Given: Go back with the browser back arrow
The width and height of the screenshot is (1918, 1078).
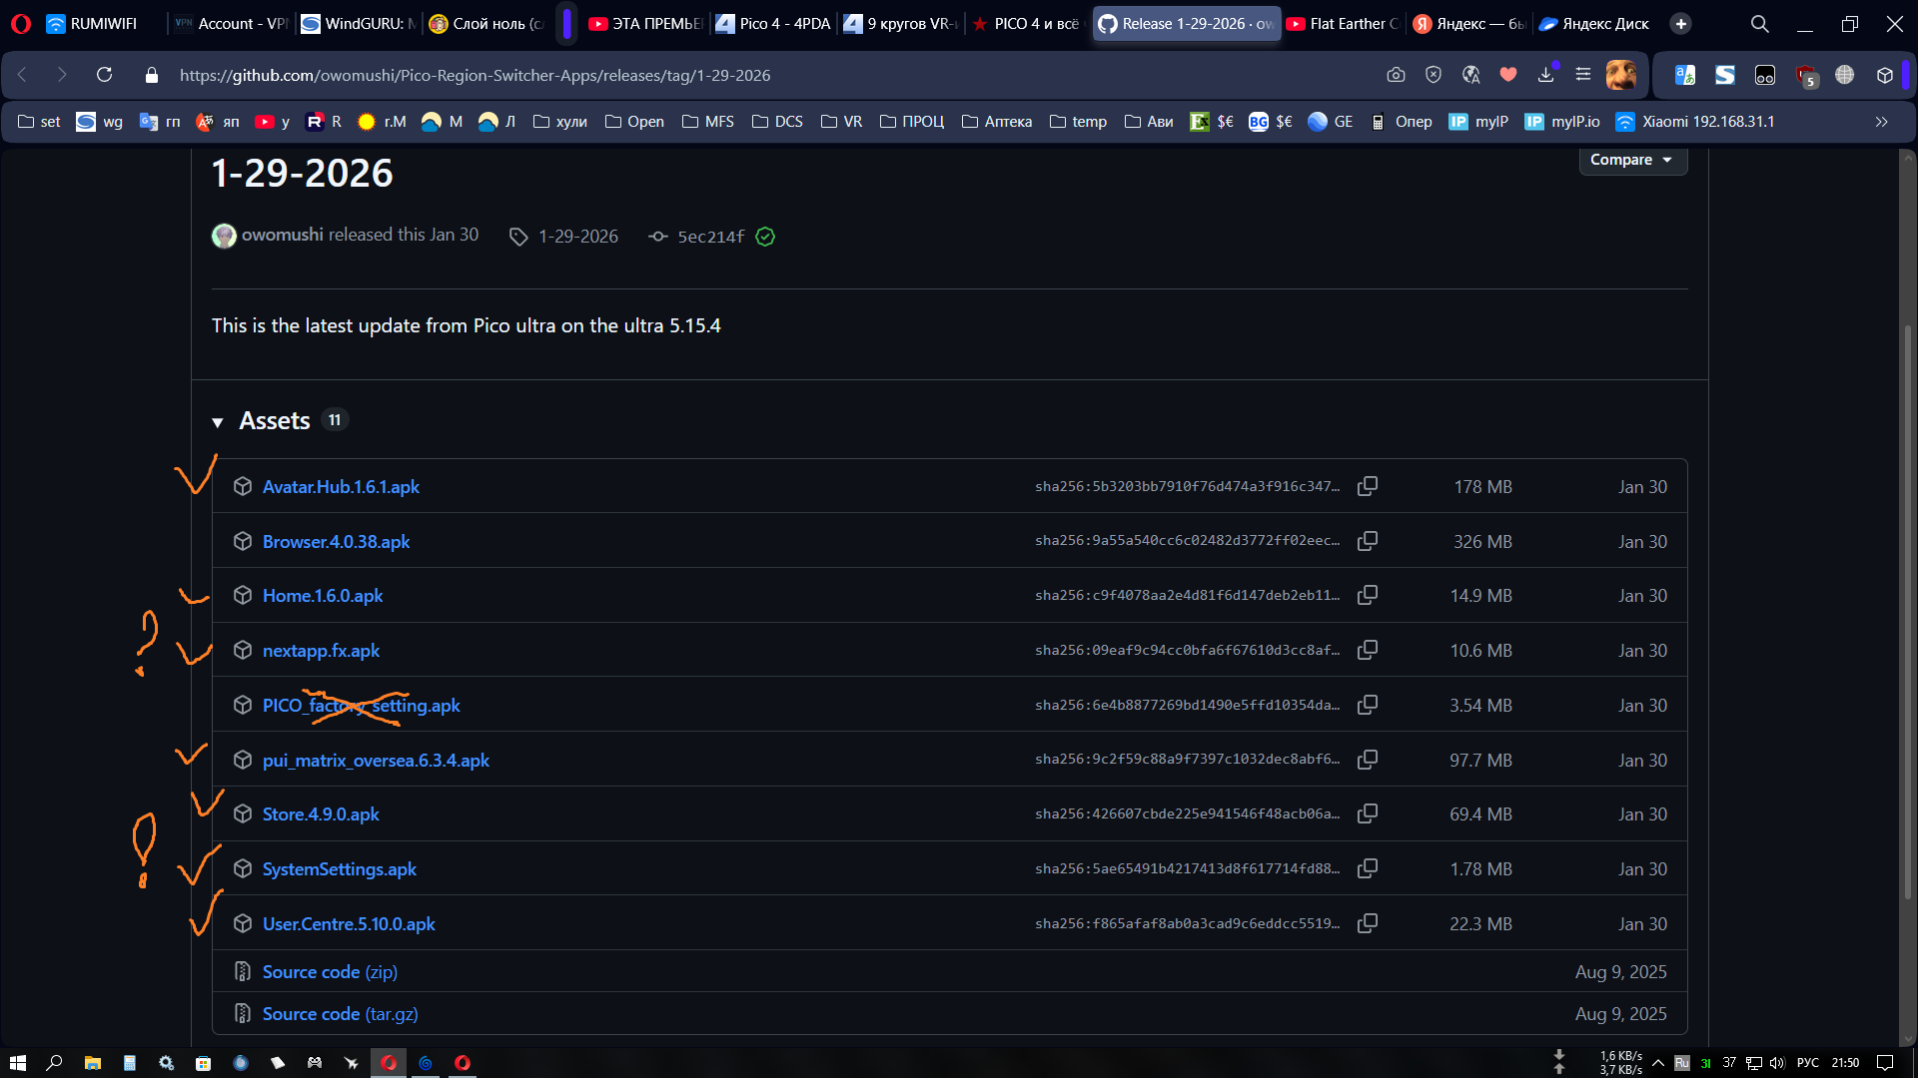Looking at the screenshot, I should point(23,75).
